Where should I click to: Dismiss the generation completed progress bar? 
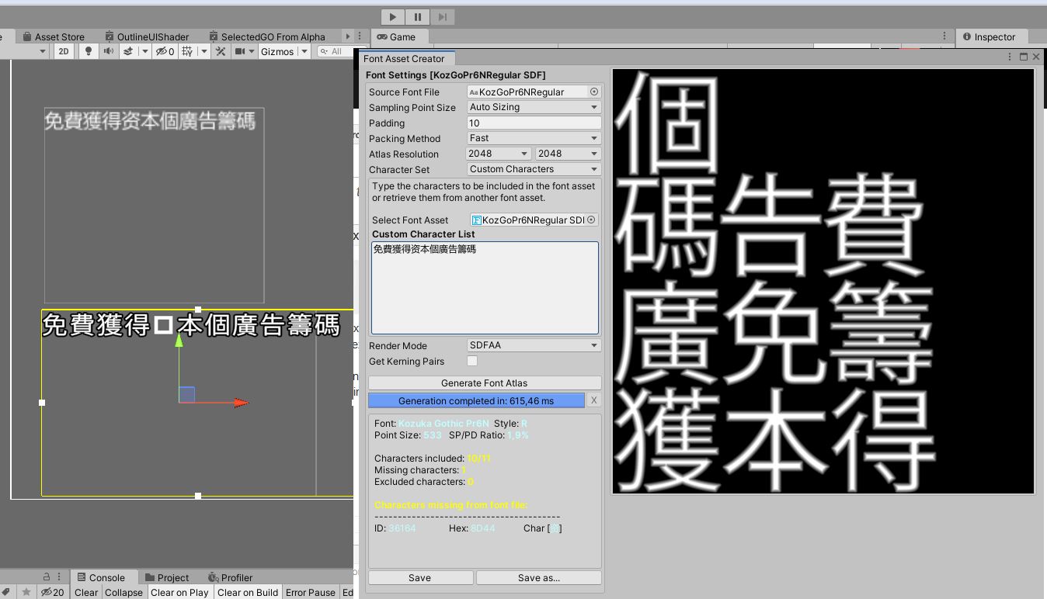593,400
